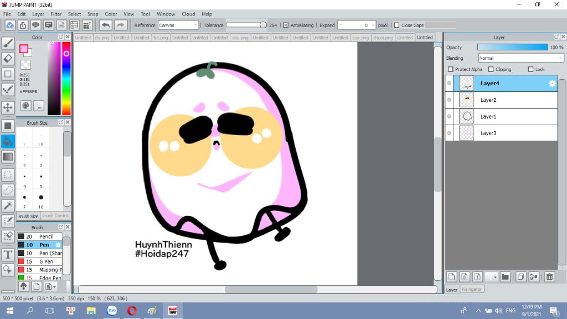Open the Filter menu
567x319 pixels.
pyautogui.click(x=56, y=14)
